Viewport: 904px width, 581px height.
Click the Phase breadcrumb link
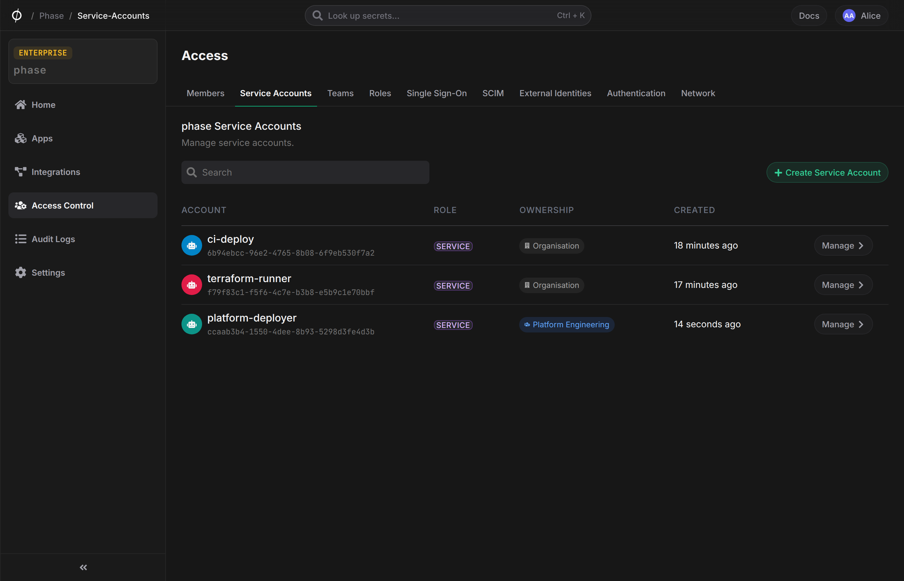click(51, 16)
